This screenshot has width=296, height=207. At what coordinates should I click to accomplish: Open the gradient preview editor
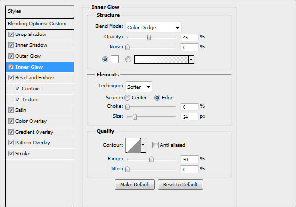(x=161, y=59)
